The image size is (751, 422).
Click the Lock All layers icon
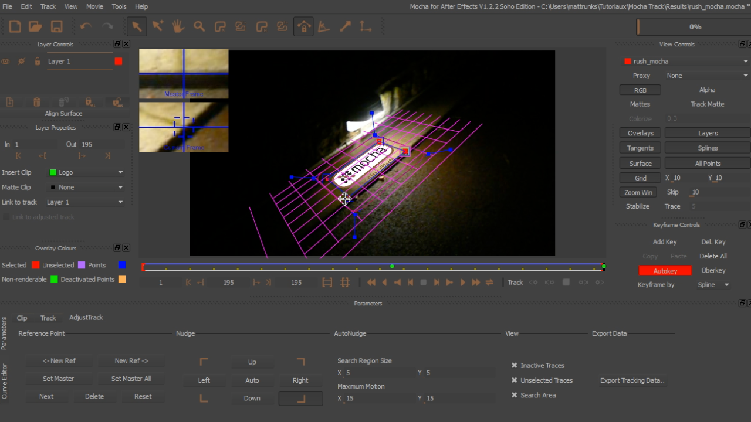tap(90, 102)
